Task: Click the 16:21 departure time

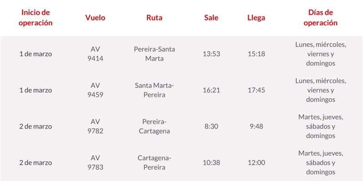Action: coord(211,90)
